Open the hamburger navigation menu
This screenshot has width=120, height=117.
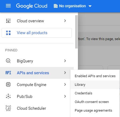coord(8,6)
